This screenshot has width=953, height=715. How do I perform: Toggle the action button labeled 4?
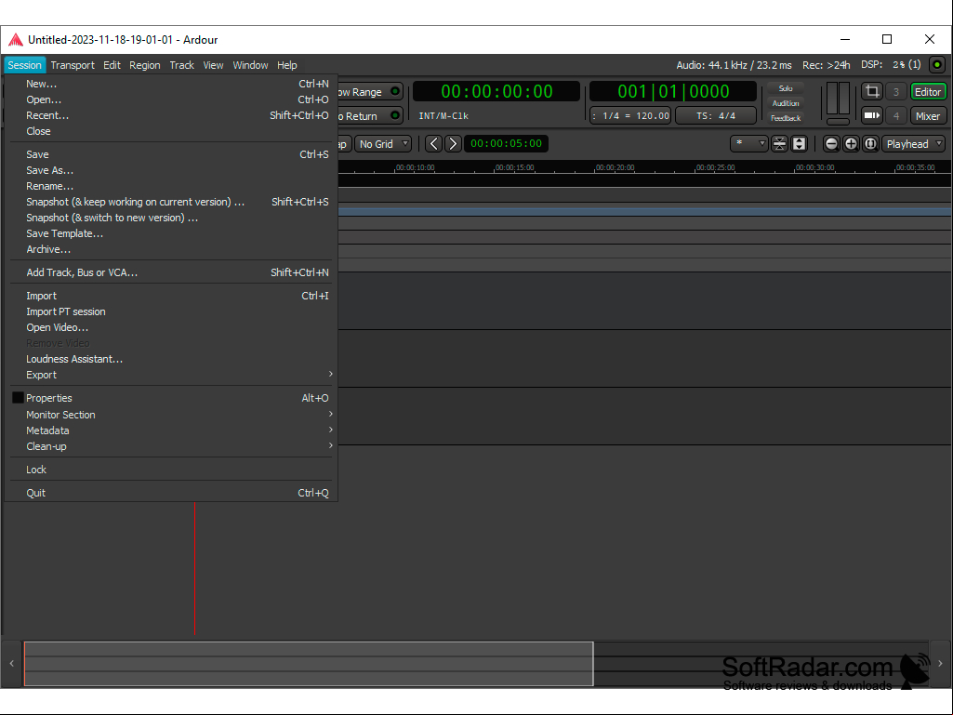[896, 115]
